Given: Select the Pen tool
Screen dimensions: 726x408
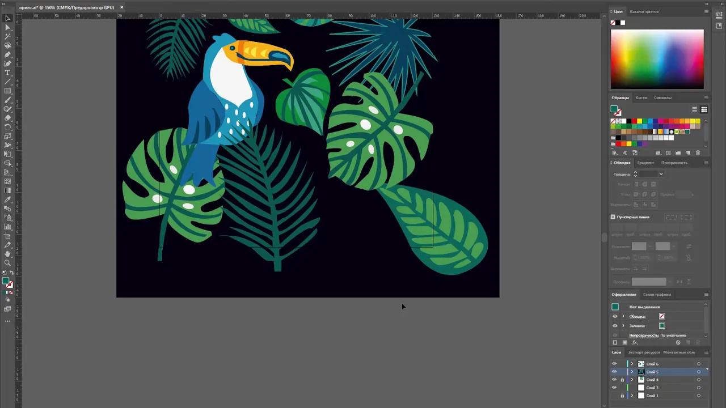Looking at the screenshot, I should 7,54.
